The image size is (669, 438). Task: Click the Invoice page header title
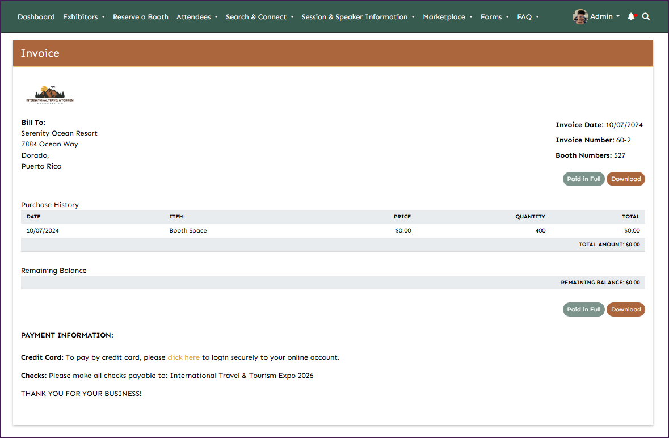point(40,53)
